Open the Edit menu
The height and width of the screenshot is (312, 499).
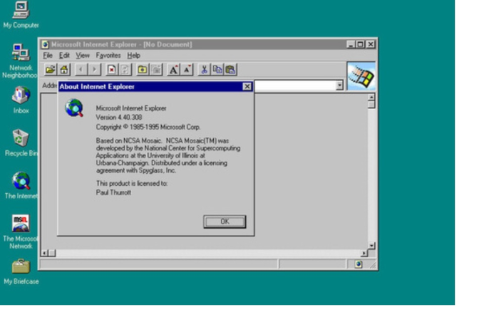(64, 56)
